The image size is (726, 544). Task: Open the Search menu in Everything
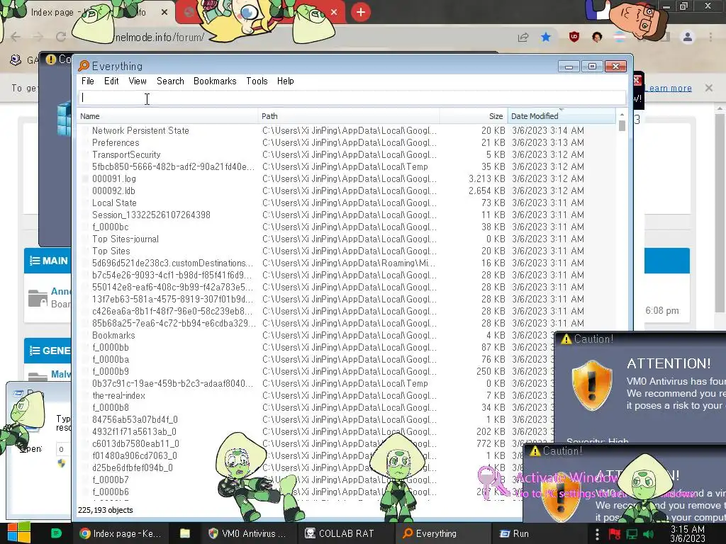coord(170,81)
